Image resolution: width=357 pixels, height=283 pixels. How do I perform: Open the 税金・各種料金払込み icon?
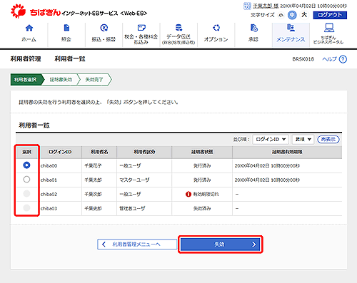pyautogui.click(x=141, y=28)
